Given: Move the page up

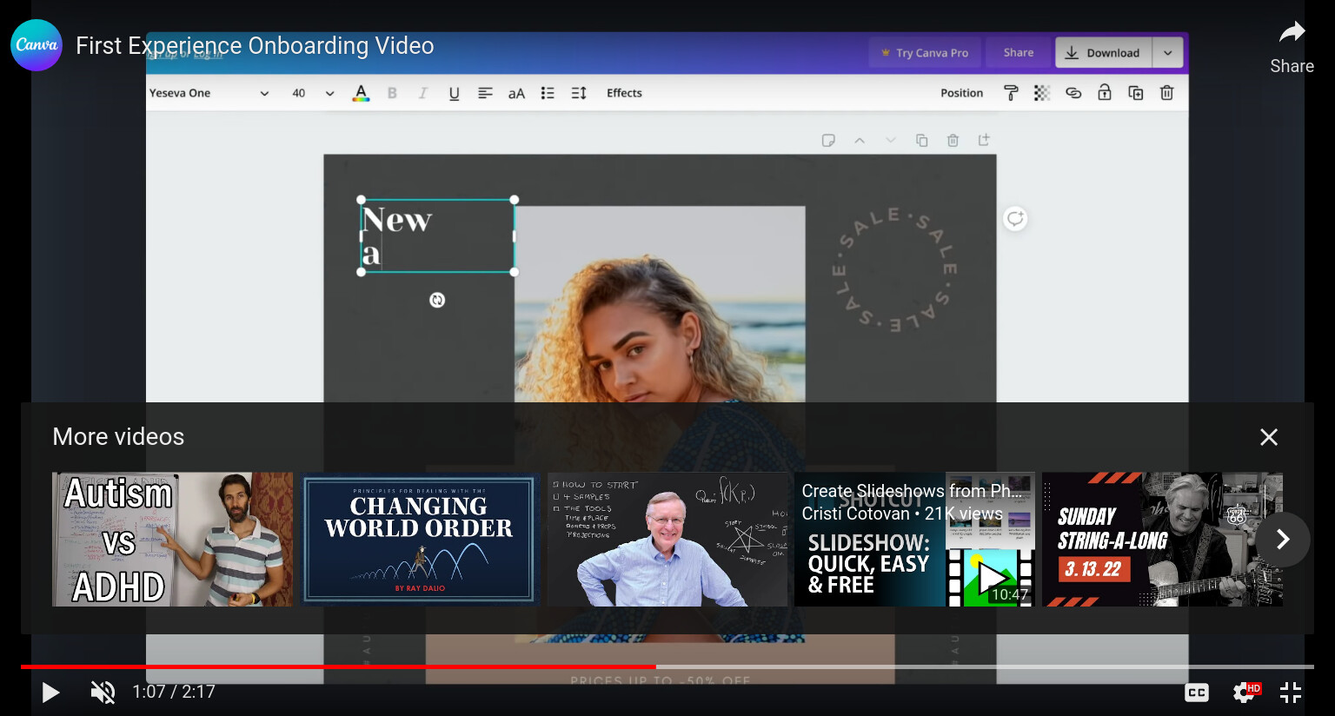Looking at the screenshot, I should click(x=860, y=141).
